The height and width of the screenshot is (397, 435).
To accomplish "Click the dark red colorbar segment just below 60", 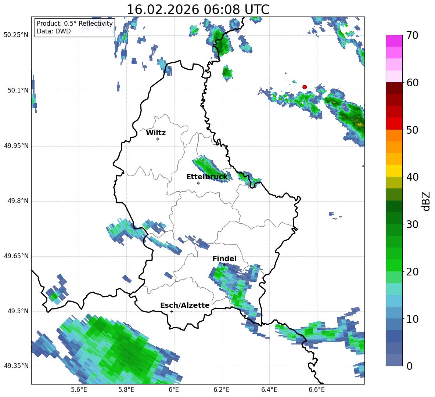I will pyautogui.click(x=394, y=89).
